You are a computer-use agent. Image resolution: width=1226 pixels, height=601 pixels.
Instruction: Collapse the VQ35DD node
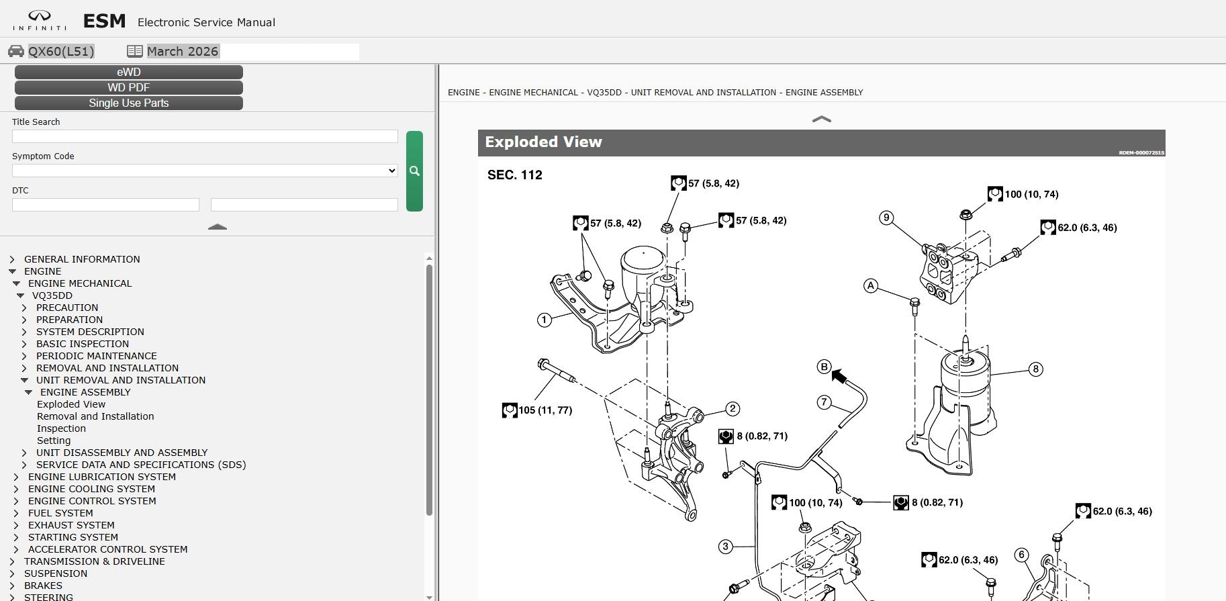point(20,295)
